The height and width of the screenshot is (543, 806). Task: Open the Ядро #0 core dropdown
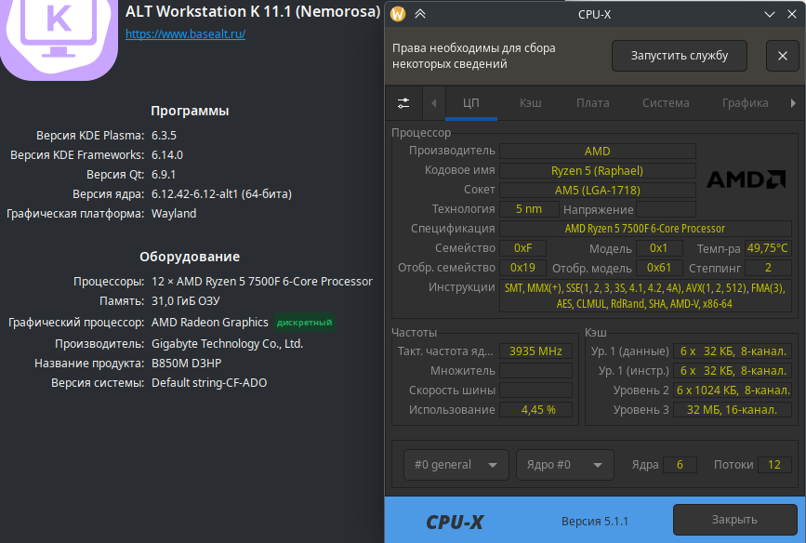coord(565,465)
